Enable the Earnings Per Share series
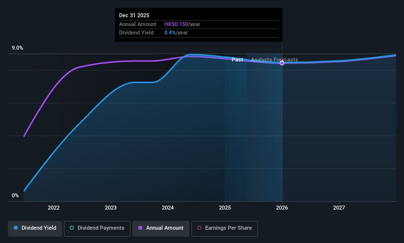 tap(224, 229)
